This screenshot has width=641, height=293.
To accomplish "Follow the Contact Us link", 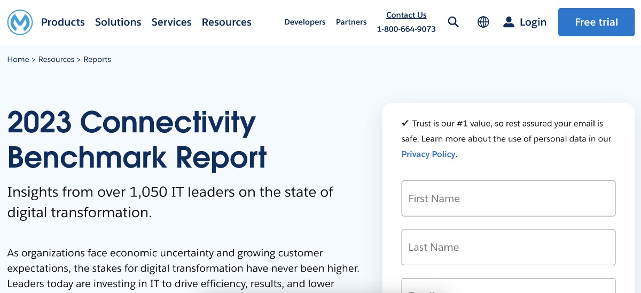I will pos(407,15).
